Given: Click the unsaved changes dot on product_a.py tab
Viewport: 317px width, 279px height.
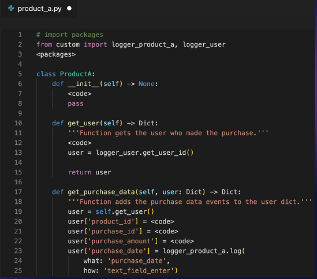Looking at the screenshot, I should [x=69, y=9].
